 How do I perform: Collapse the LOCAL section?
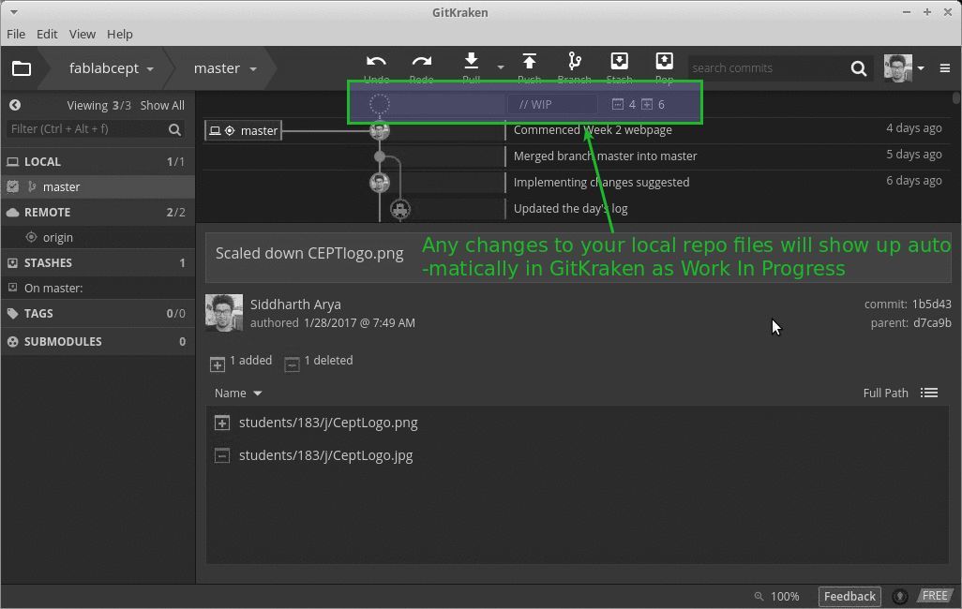coord(98,162)
